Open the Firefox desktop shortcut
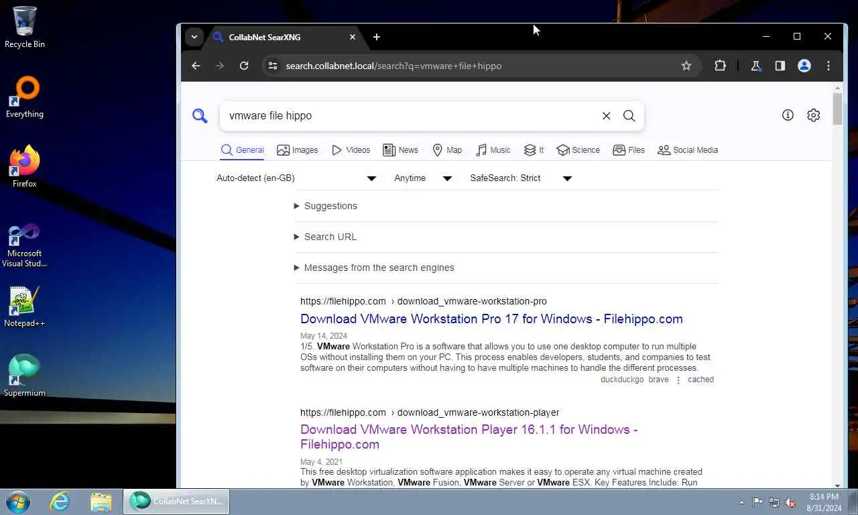 point(25,166)
